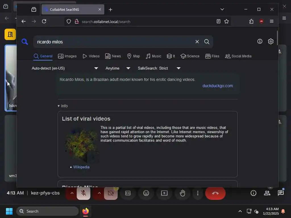The image size is (291, 218).
Task: Open SearXNG preferences gear
Action: point(271,41)
